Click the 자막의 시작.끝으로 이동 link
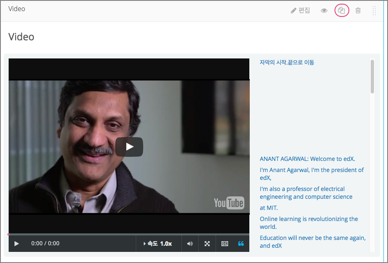 click(x=287, y=62)
